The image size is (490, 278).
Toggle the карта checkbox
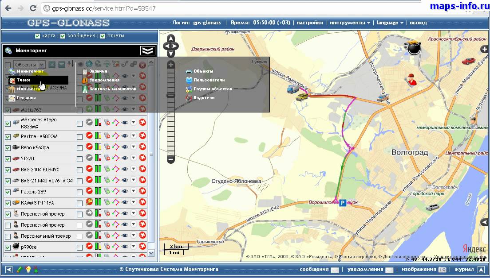(x=37, y=36)
